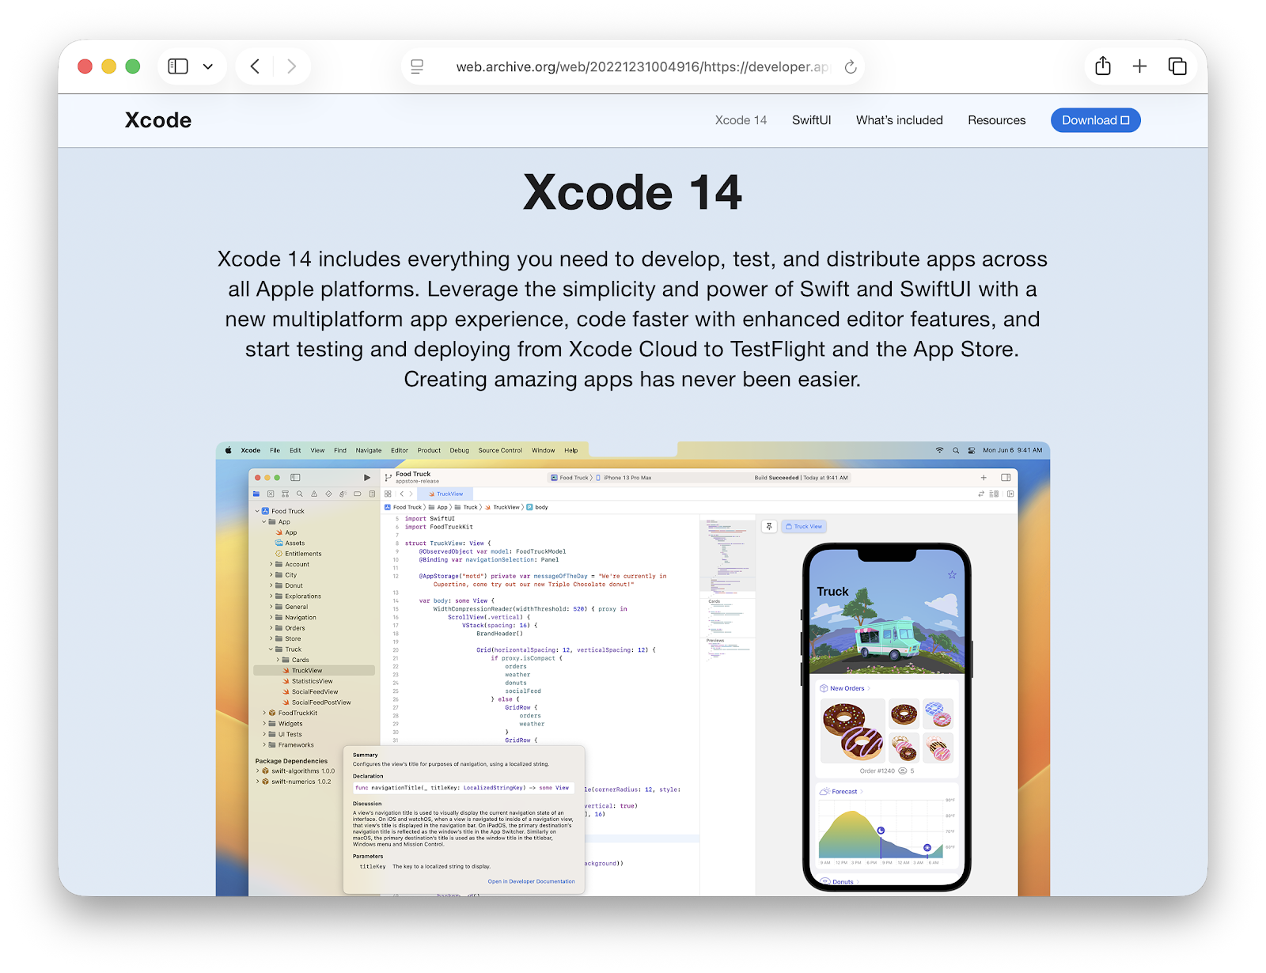Go forward with Safari's forward arrow
Image resolution: width=1266 pixels, height=973 pixels.
tap(291, 66)
